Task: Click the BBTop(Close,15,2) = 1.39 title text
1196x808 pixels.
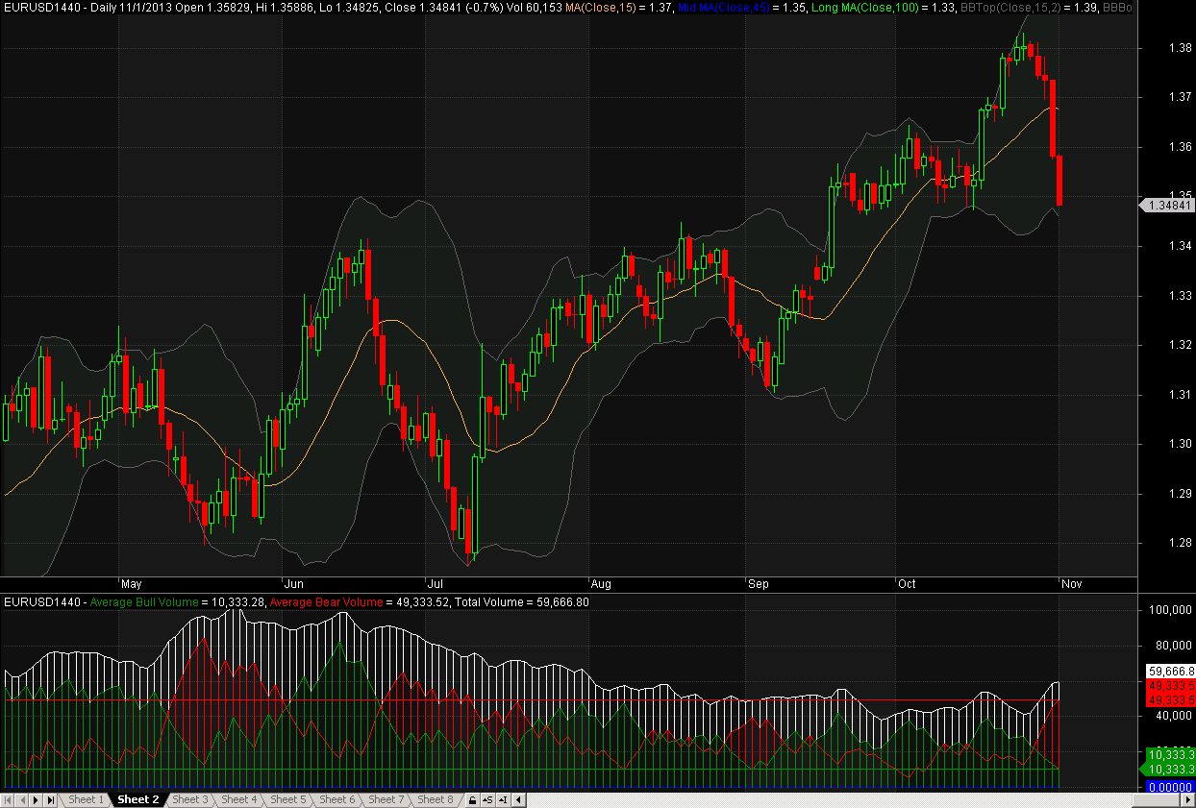Action: [x=1029, y=7]
